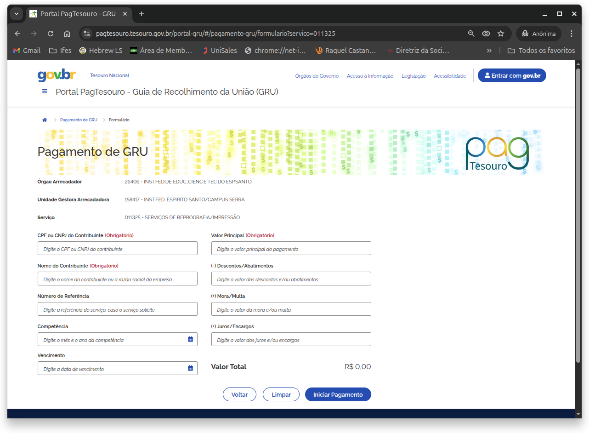Image resolution: width=589 pixels, height=433 pixels.
Task: Open the Todos os favoritos folder
Action: tap(541, 51)
